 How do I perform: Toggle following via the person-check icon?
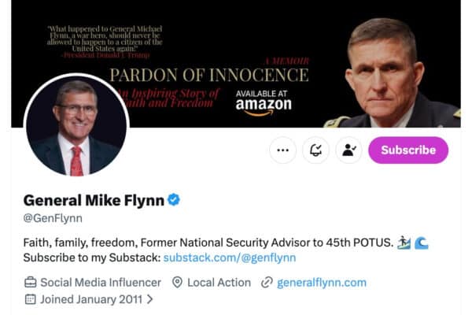[348, 150]
